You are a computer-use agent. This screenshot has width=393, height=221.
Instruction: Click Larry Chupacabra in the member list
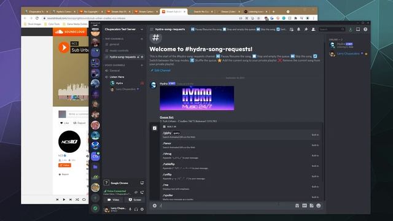[348, 53]
